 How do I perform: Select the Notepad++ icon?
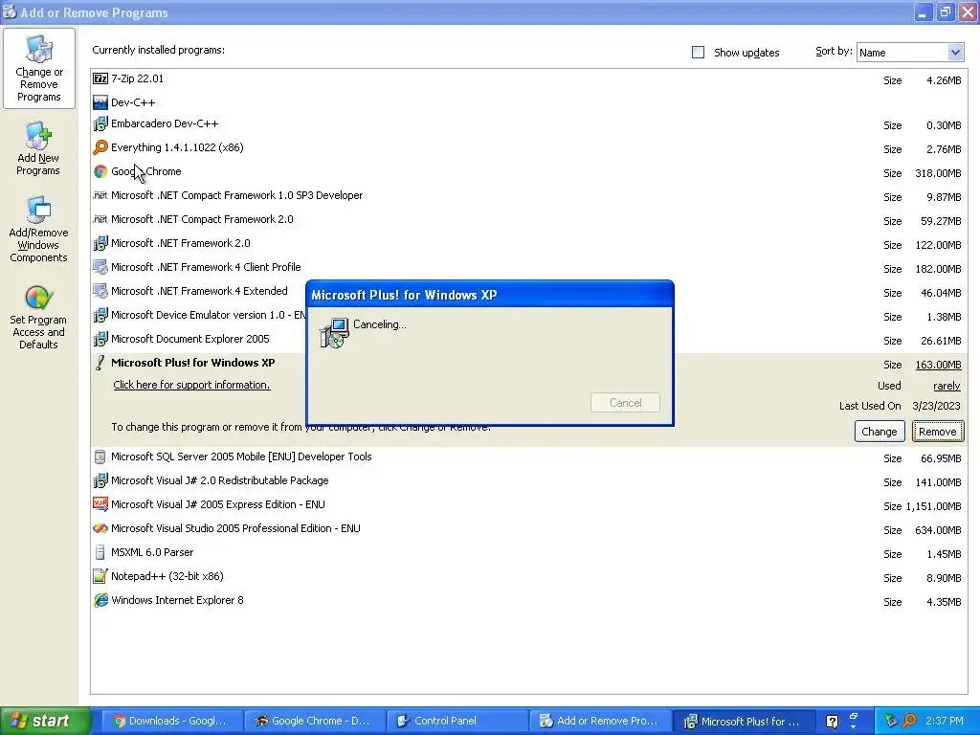pos(100,576)
